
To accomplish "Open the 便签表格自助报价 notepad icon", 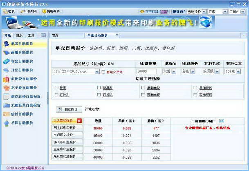I will (x=6, y=96).
